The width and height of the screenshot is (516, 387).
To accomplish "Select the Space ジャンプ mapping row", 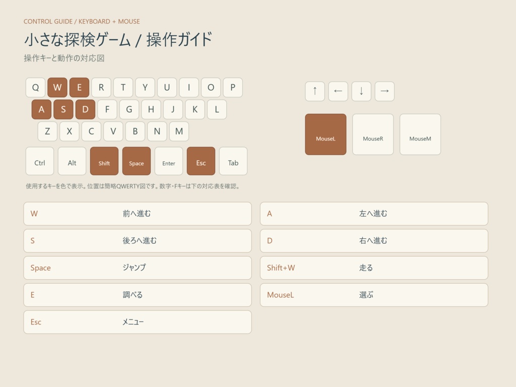I will coord(138,268).
